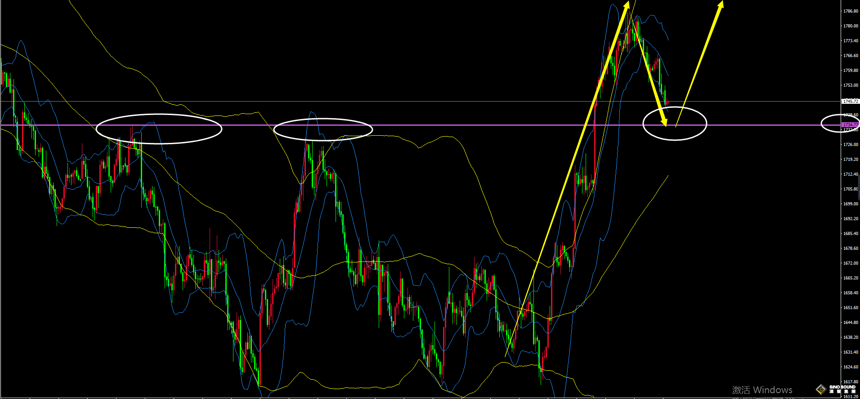
Task: Click the 1685.40 price axis label
Action: [851, 233]
